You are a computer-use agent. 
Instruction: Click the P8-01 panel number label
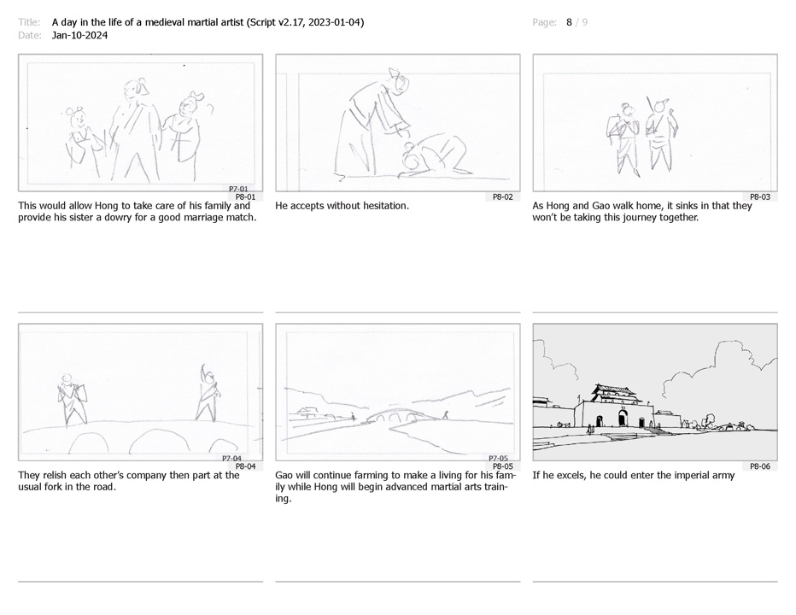coord(246,197)
